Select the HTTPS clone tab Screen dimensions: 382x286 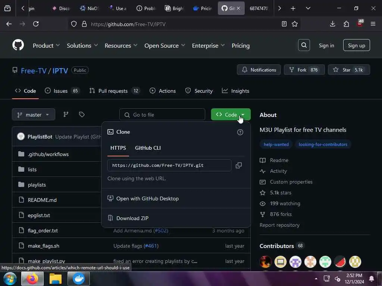(118, 148)
